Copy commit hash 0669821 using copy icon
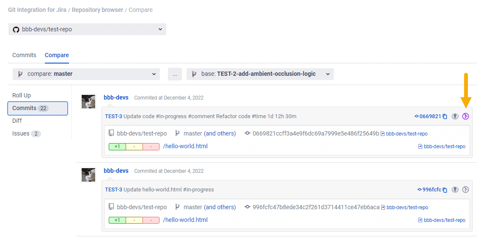The image size is (492, 238). pos(445,116)
